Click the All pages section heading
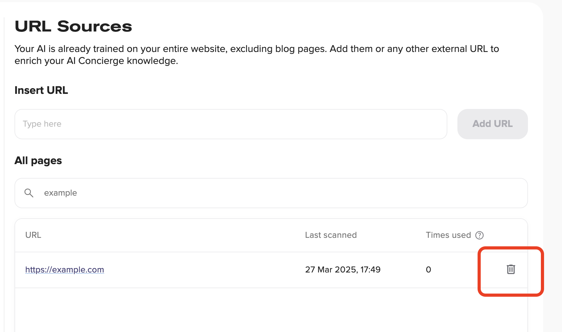 pyautogui.click(x=38, y=161)
